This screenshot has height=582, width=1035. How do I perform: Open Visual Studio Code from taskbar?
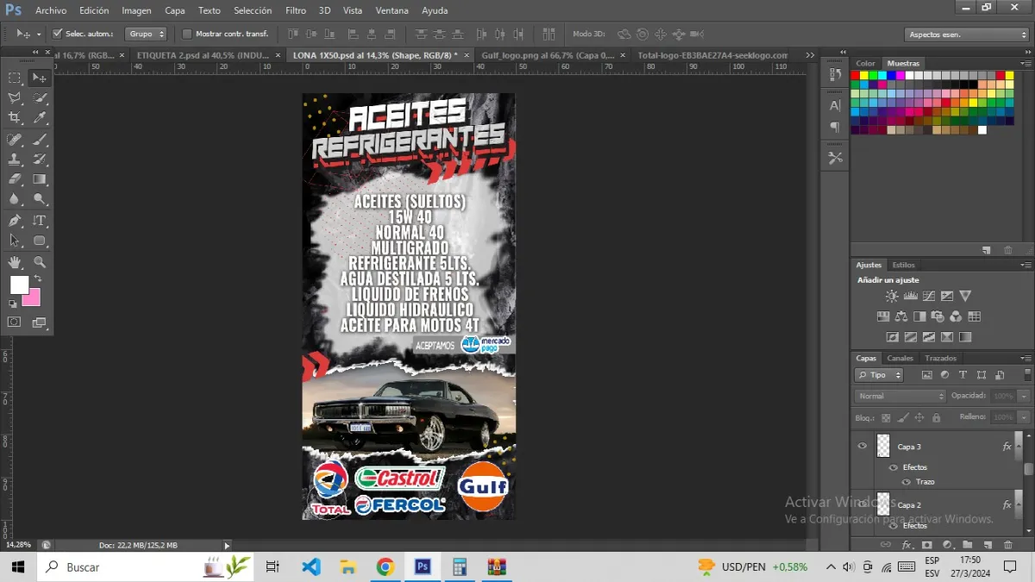pos(311,567)
